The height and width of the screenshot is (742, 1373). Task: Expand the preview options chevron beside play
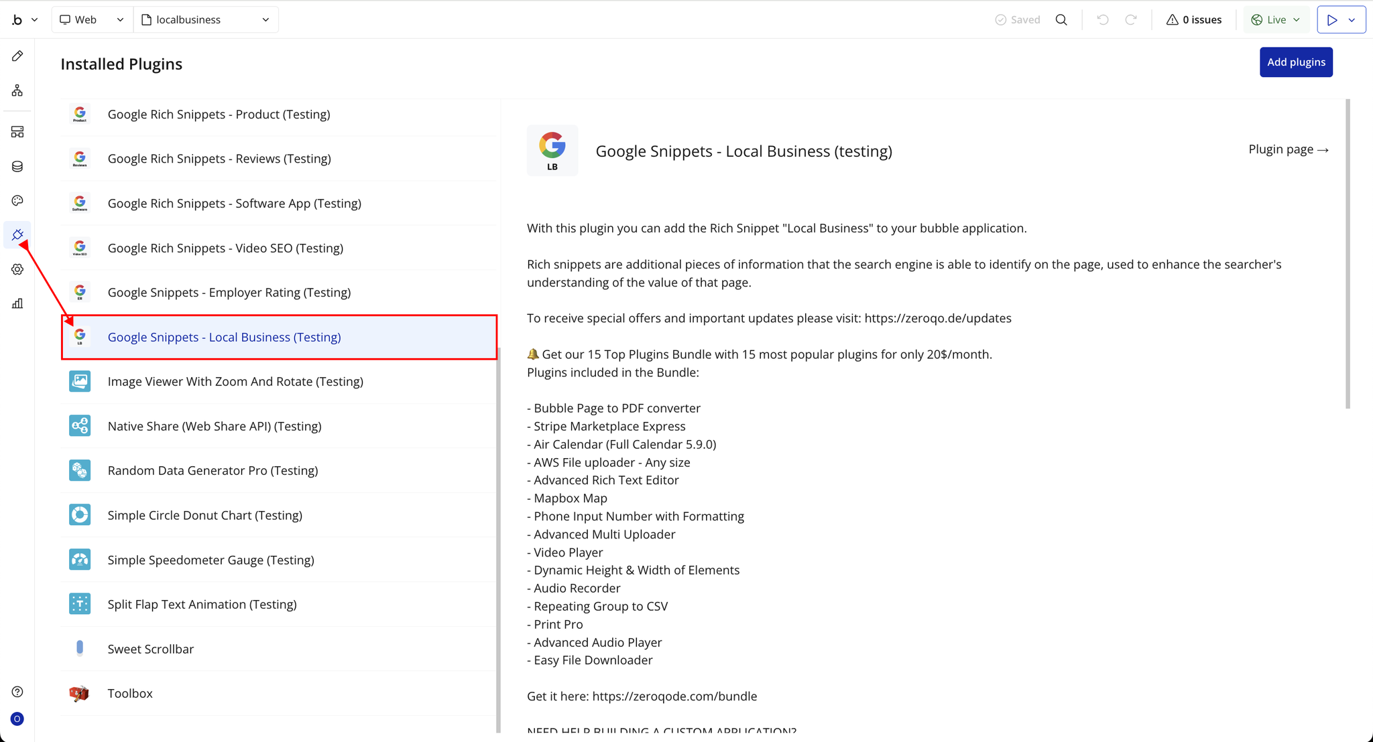tap(1352, 19)
